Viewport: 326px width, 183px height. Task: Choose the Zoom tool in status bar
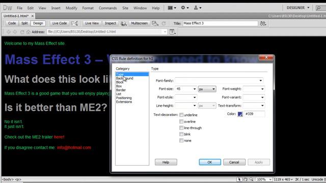251,179
